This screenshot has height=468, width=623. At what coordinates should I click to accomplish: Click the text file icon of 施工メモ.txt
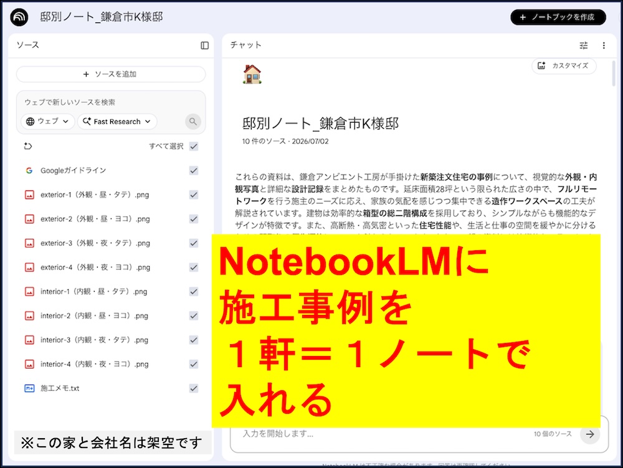[x=29, y=388]
